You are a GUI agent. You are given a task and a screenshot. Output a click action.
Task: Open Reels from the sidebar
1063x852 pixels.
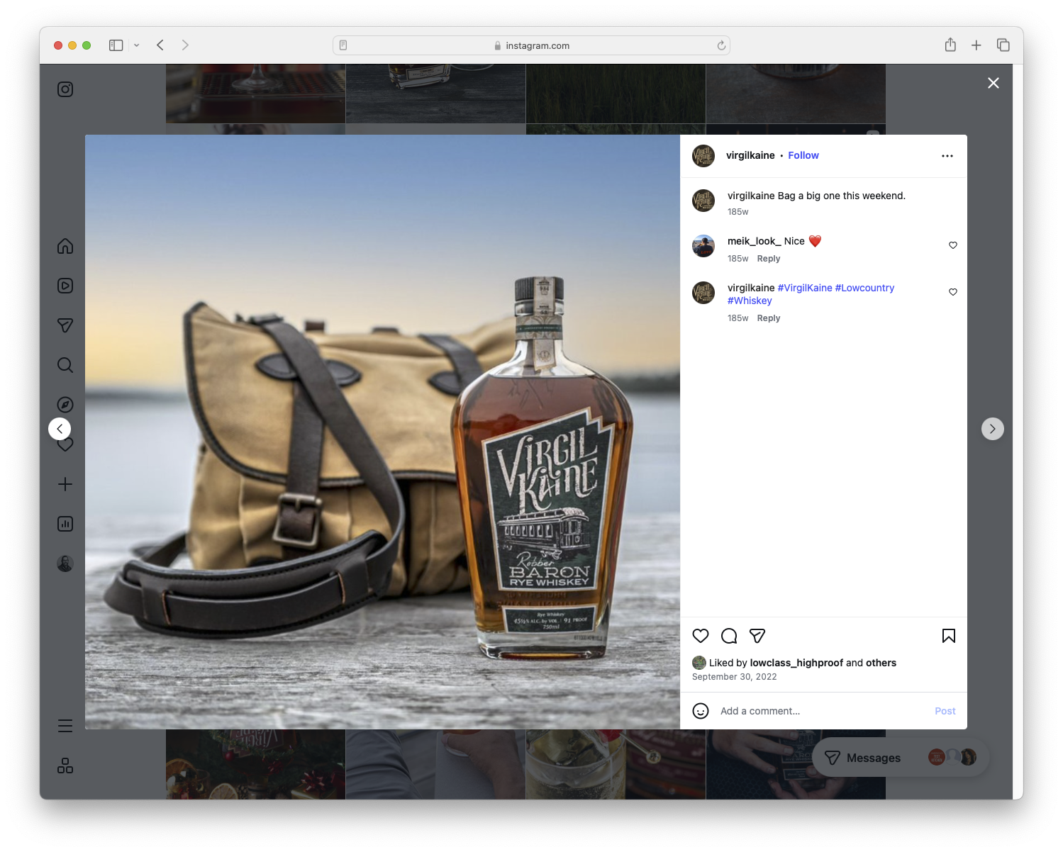[65, 286]
